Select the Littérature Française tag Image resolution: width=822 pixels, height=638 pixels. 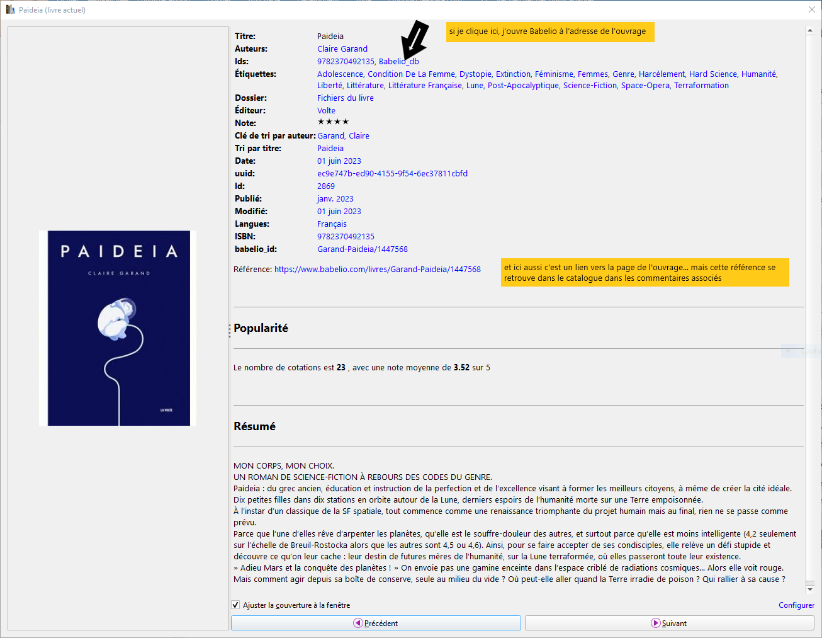point(425,85)
